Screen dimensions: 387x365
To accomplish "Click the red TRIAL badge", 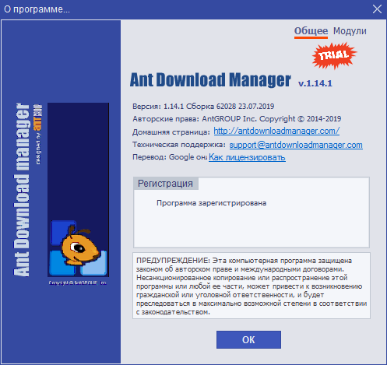I will (x=334, y=55).
